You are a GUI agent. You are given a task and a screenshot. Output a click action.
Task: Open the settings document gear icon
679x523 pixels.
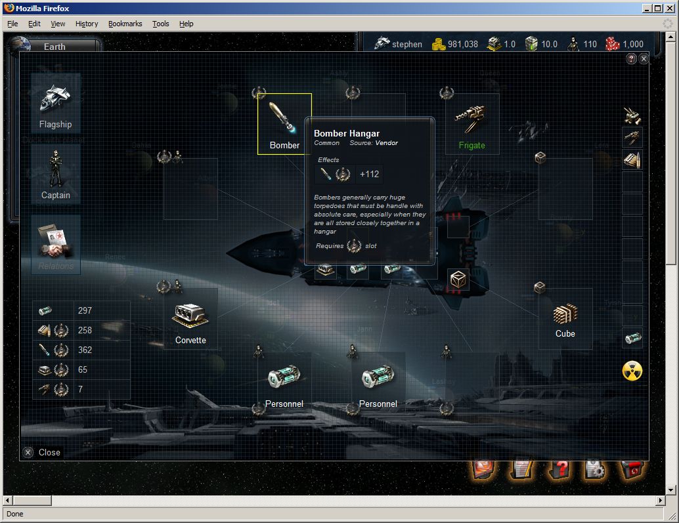pos(595,469)
